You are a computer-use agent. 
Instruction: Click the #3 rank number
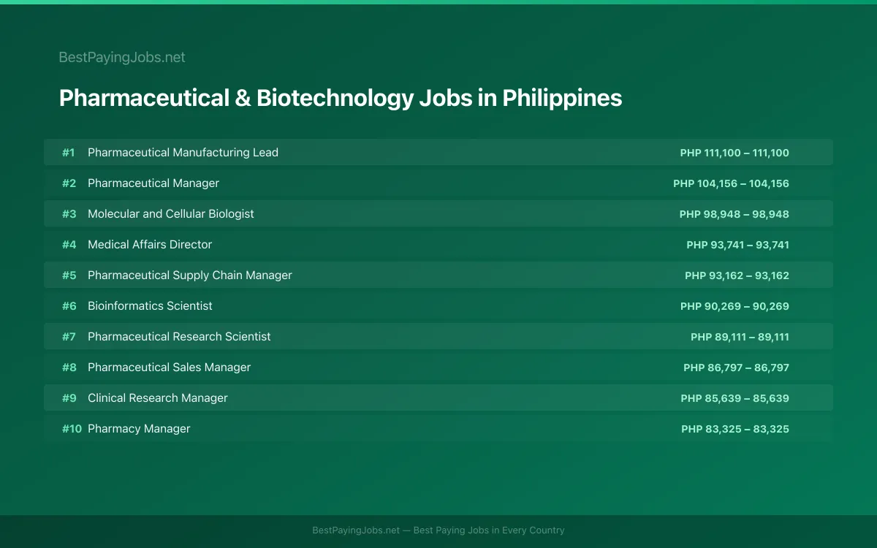(x=69, y=214)
